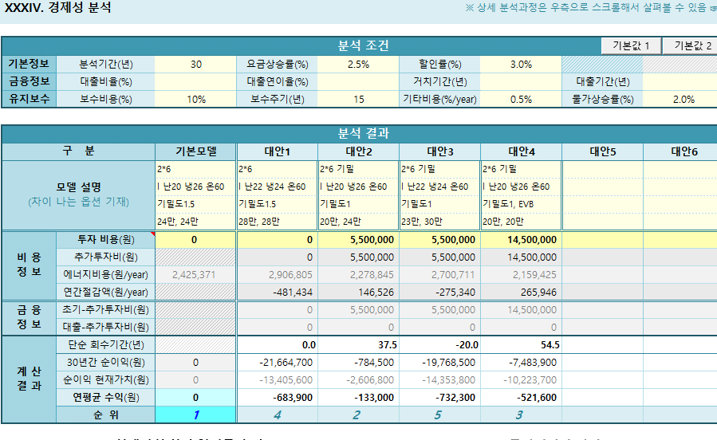Click the 대안6 column header cell
Viewport: 717px width, 440px height.
682,151
